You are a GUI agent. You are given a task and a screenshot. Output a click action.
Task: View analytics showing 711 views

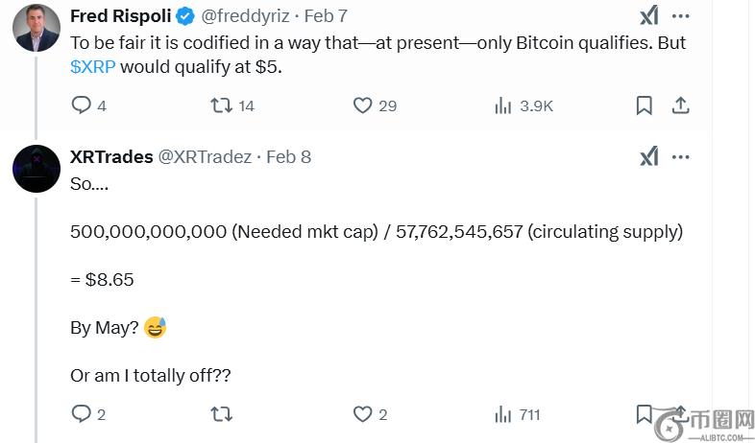(x=503, y=414)
